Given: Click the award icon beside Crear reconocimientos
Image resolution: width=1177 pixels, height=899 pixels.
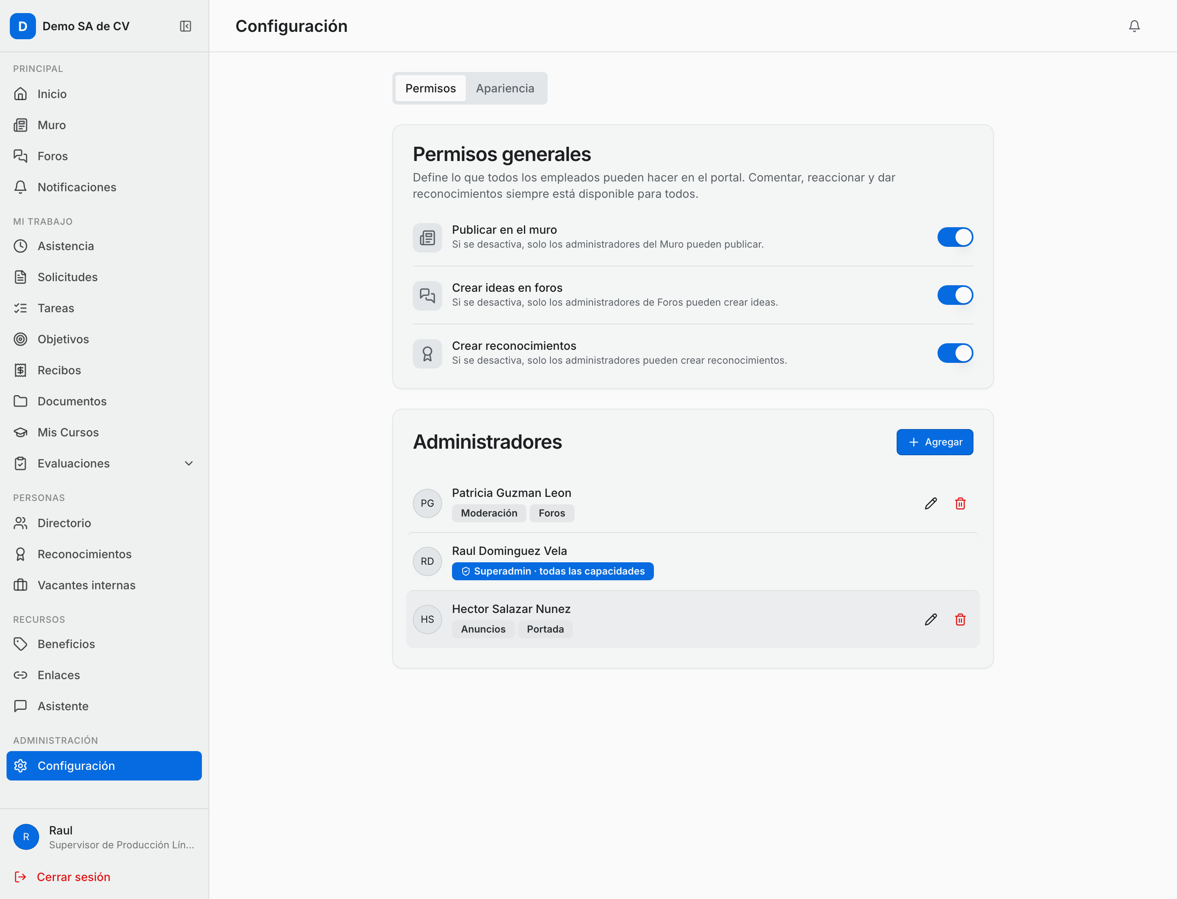Looking at the screenshot, I should (427, 353).
